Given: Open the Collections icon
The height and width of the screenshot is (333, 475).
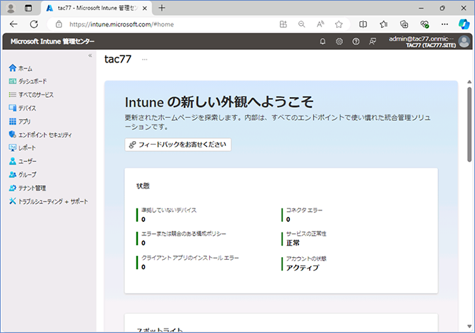Looking at the screenshot, I should click(404, 24).
